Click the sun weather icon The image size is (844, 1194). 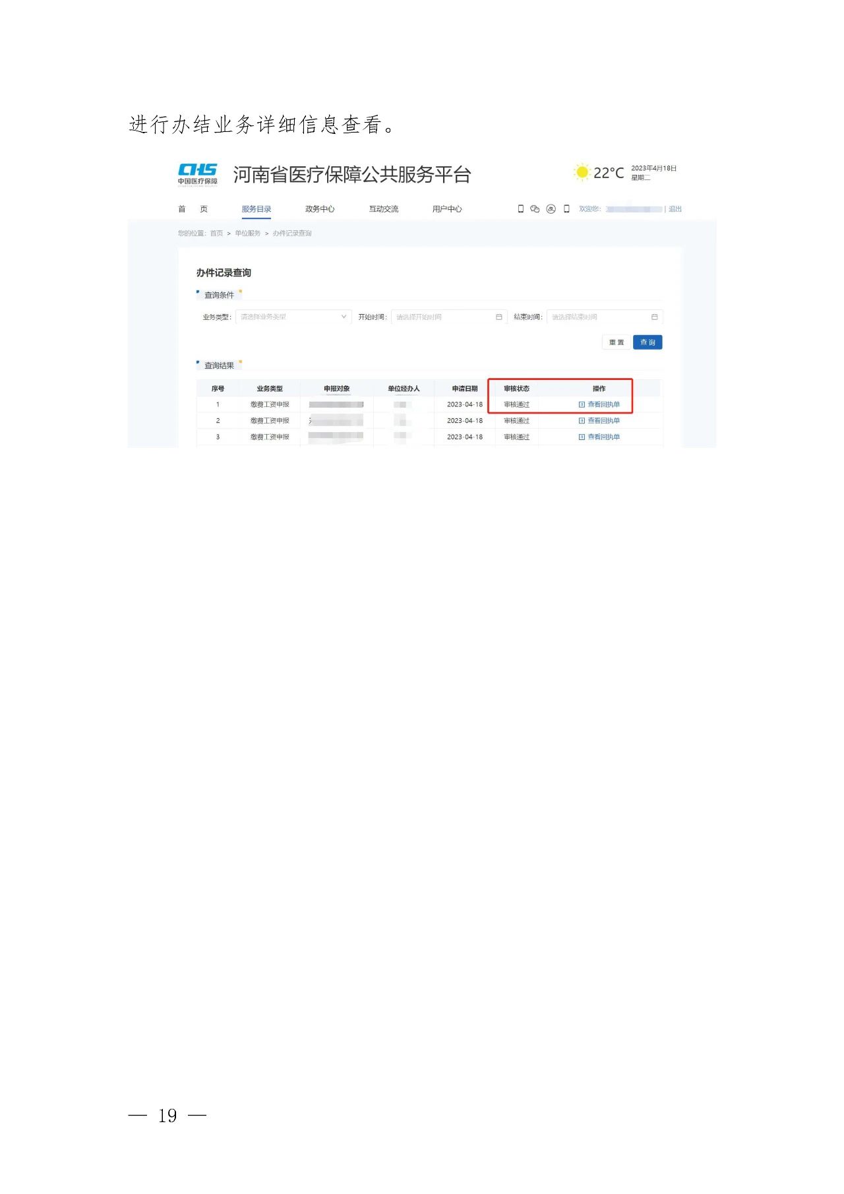coord(582,173)
